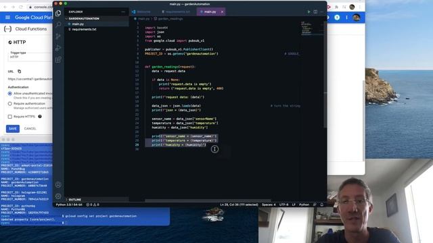The height and width of the screenshot is (243, 433).
Task: Open Google Cloud more options vertical dots
Action: point(346,18)
